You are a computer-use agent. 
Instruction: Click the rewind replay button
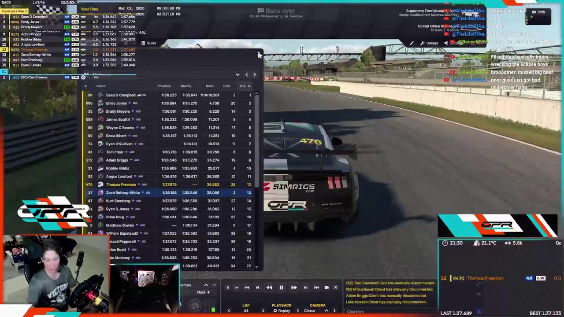(x=269, y=288)
